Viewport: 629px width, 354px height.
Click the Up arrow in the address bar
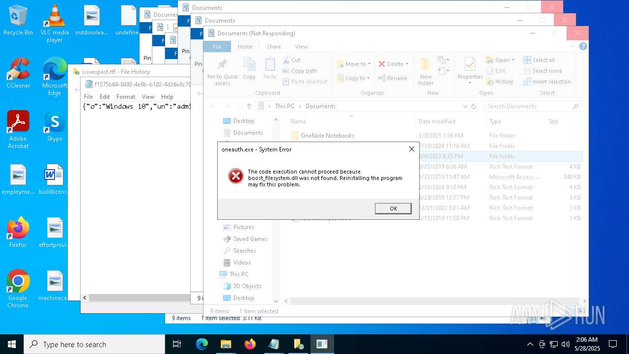[x=249, y=106]
